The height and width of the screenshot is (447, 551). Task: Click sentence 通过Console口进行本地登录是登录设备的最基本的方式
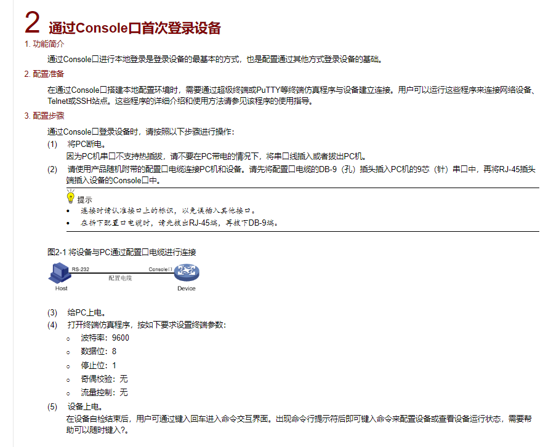coord(215,60)
